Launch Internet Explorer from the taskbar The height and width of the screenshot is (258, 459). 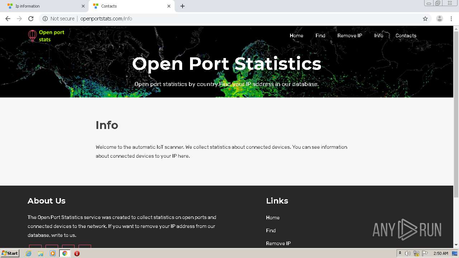29,253
